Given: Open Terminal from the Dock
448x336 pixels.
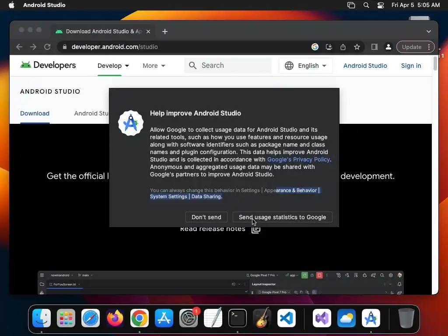Looking at the screenshot, I should click(238, 318).
